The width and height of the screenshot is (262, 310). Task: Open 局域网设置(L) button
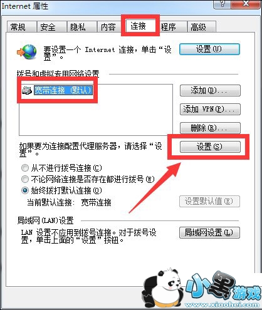(209, 232)
